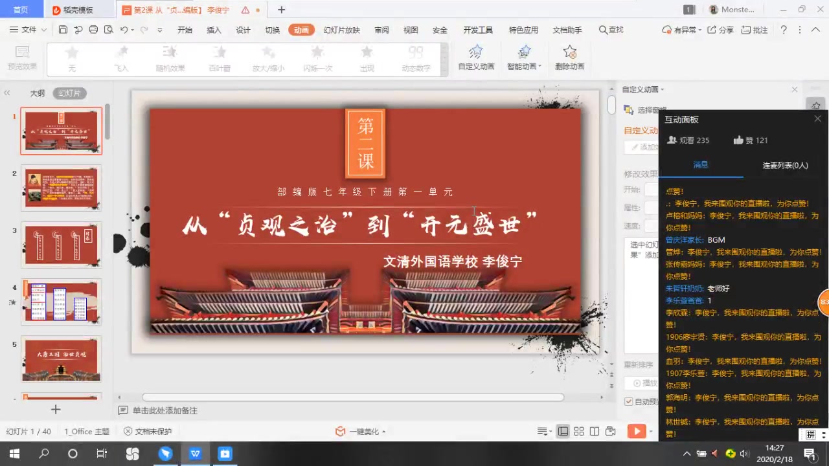The image size is (829, 466).
Task: Apply the 飞入 fly-in animation
Action: (x=121, y=58)
